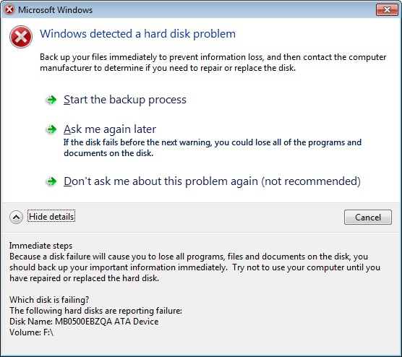Close the Microsoft Windows dialog window
The height and width of the screenshot is (357, 402).
click(387, 10)
